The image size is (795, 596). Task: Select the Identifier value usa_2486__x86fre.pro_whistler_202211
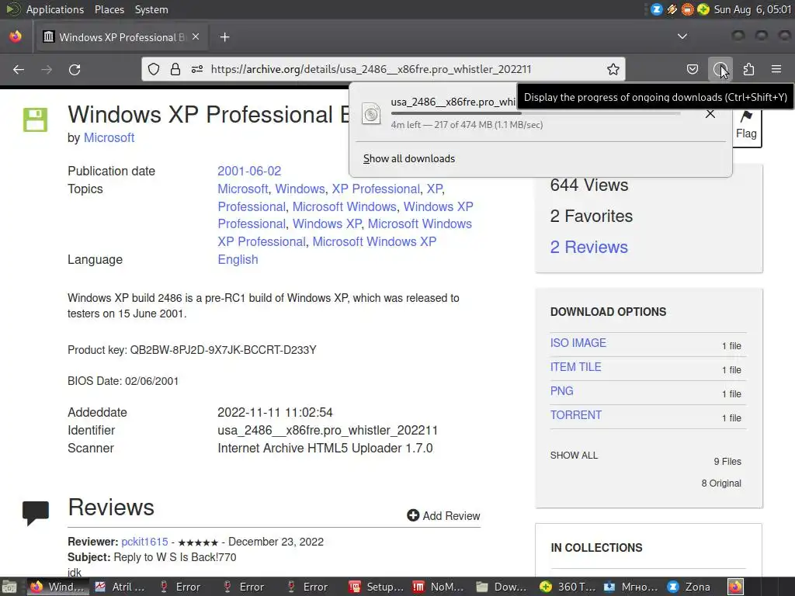point(328,430)
